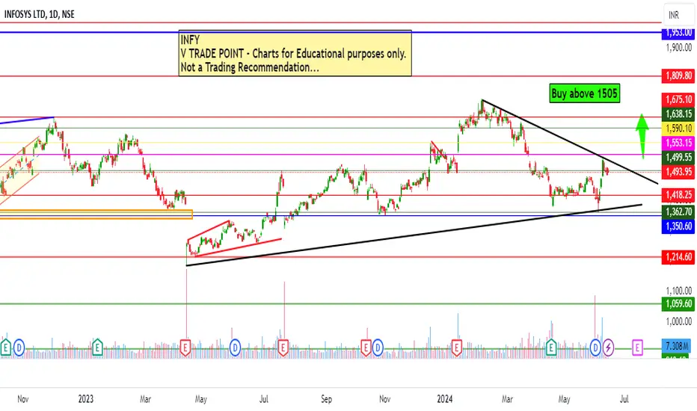Viewport: 697px width, 411px height.
Task: Click the red earnings E marker near late April 2023
Action: point(185,347)
